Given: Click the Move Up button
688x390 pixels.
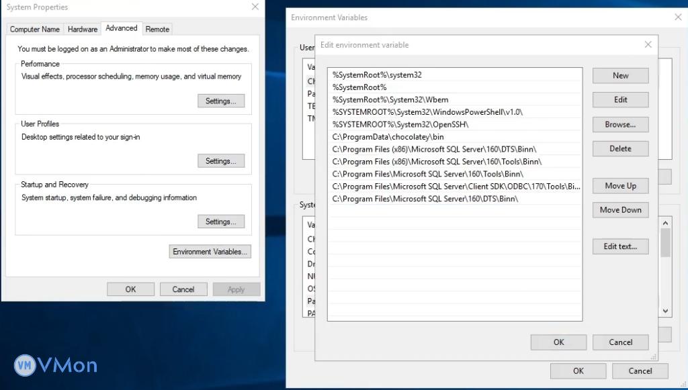Looking at the screenshot, I should 620,186.
